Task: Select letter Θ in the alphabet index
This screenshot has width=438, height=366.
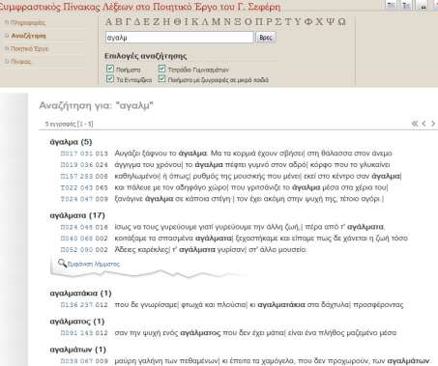Action: pos(177,22)
